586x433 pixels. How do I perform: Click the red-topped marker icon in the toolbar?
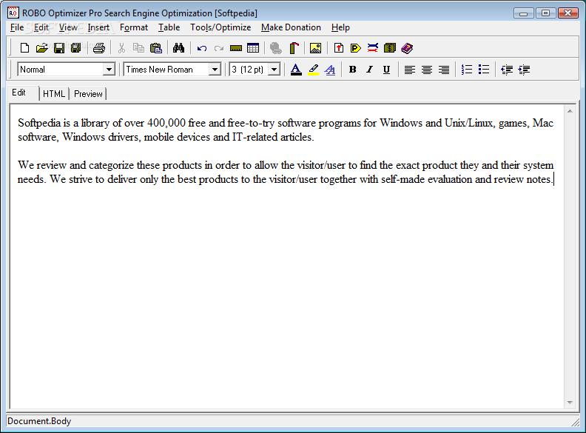[x=294, y=48]
